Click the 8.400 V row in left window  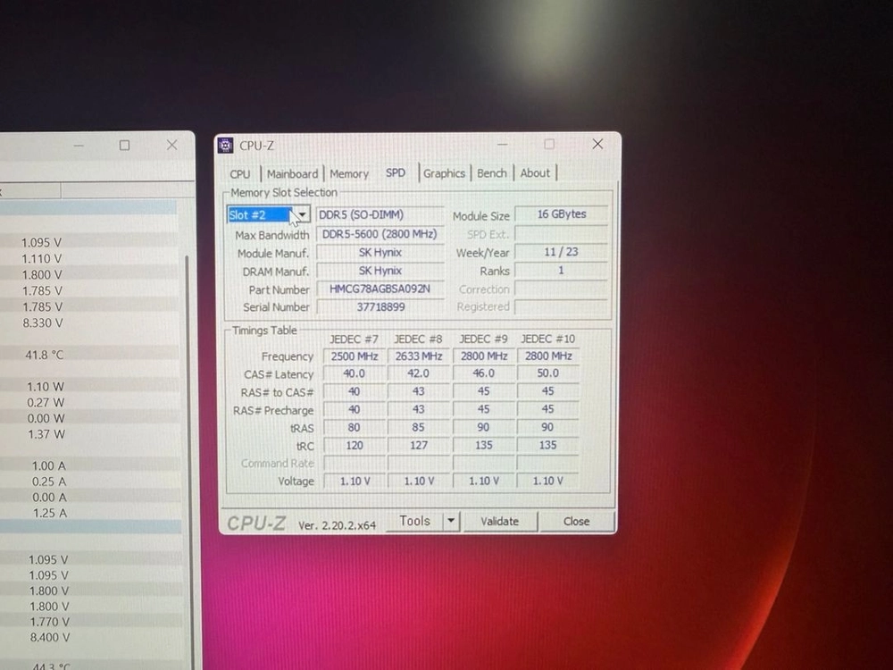click(x=91, y=638)
